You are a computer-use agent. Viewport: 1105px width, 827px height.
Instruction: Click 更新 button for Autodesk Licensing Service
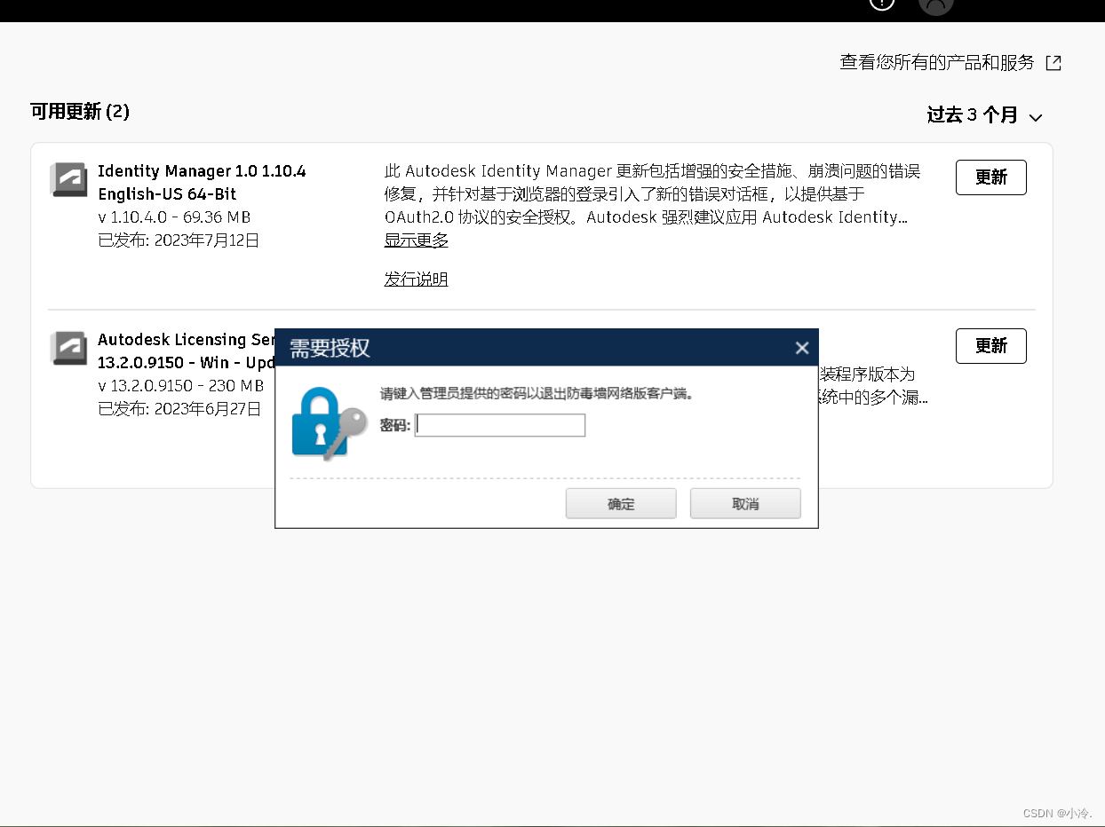[x=990, y=346]
